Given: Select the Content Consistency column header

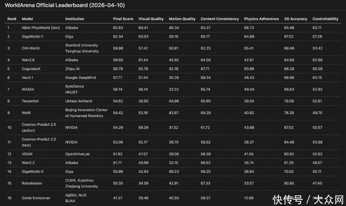Looking at the screenshot, I should coord(220,19).
